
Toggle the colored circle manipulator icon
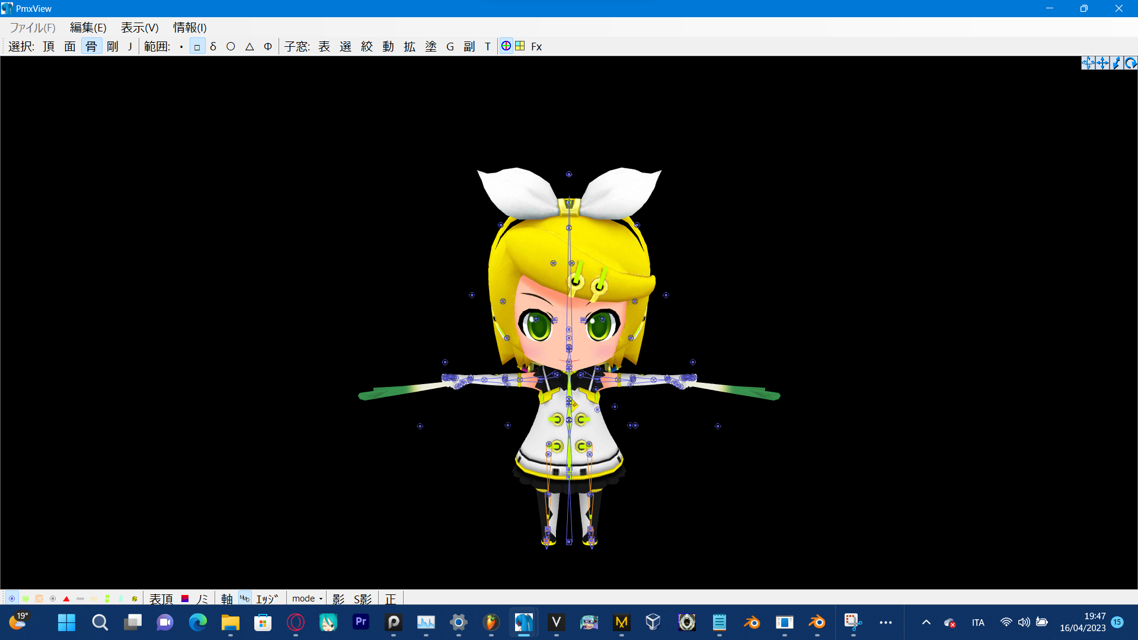(x=506, y=46)
